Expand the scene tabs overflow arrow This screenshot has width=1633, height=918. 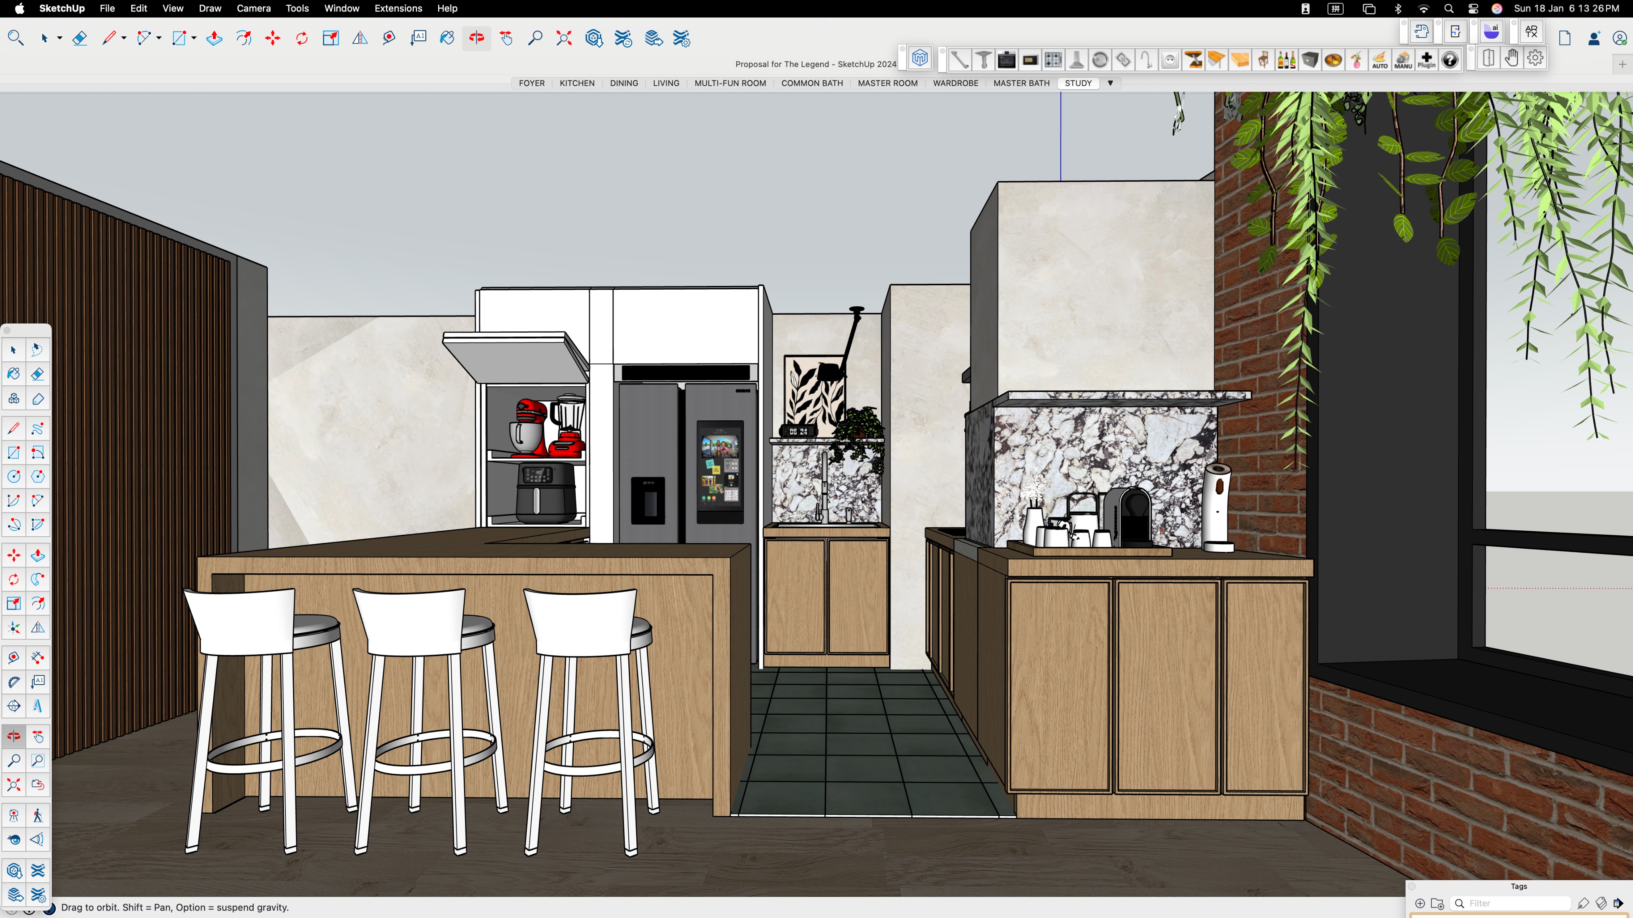[1110, 83]
